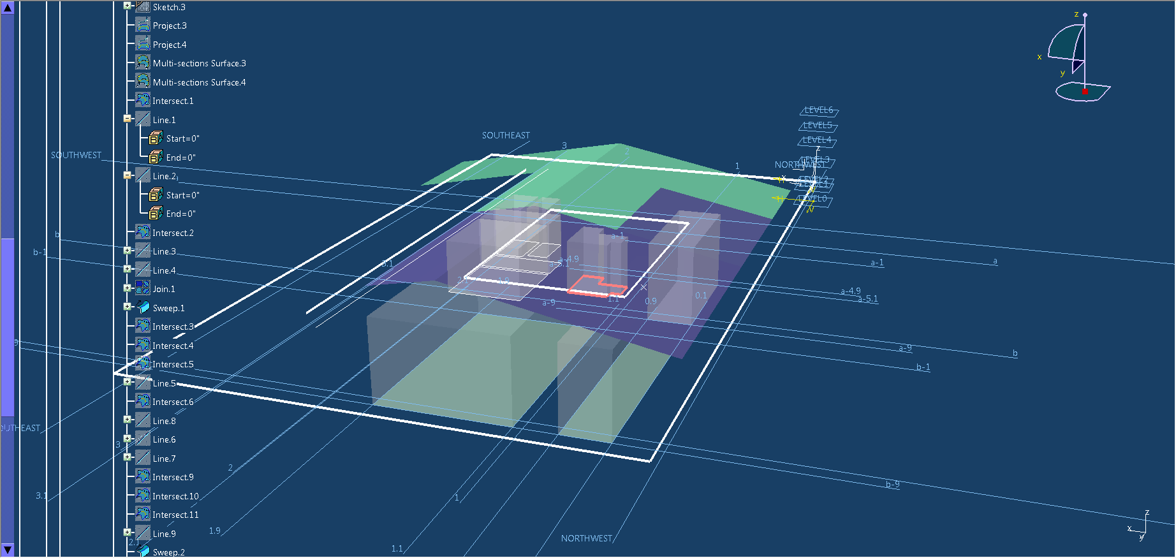Select the red sketch outline in the model
The height and width of the screenshot is (558, 1176).
pos(597,286)
